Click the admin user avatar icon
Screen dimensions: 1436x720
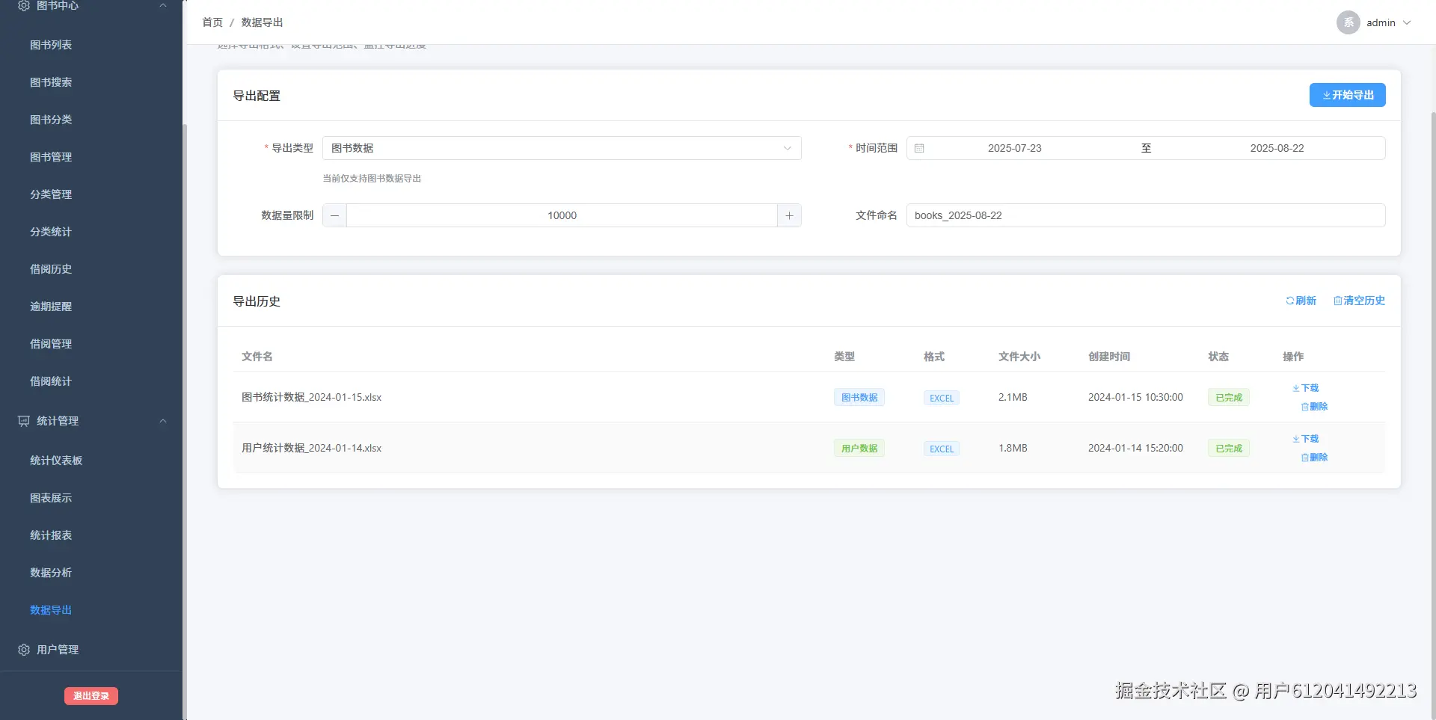[x=1348, y=22]
